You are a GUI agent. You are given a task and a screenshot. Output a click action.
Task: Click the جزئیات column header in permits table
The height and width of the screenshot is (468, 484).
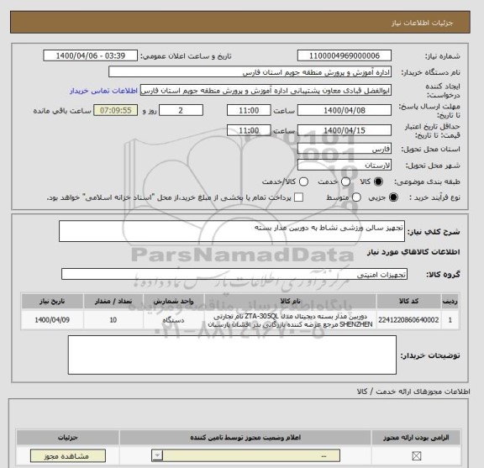coord(67,438)
